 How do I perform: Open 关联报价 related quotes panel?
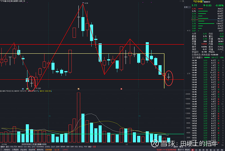point(7,150)
